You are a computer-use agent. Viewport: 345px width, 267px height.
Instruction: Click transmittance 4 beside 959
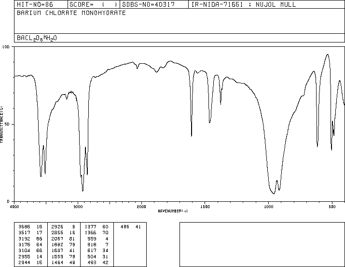[107, 239]
